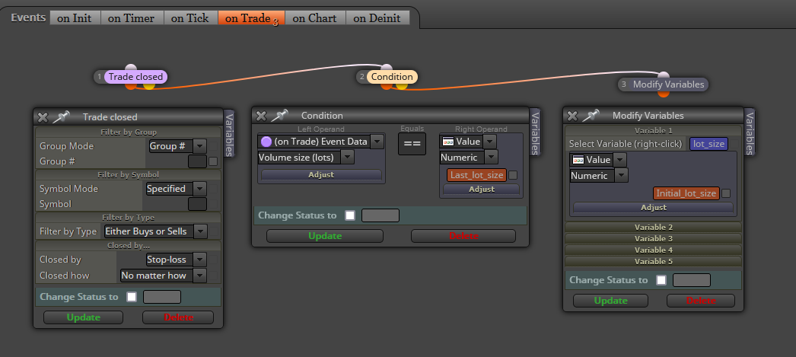The image size is (796, 357).
Task: Pin the Condition panel
Action: (279, 116)
